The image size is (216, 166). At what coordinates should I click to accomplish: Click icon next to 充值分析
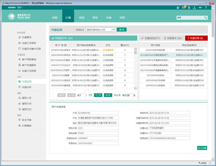pyautogui.click(x=20, y=87)
